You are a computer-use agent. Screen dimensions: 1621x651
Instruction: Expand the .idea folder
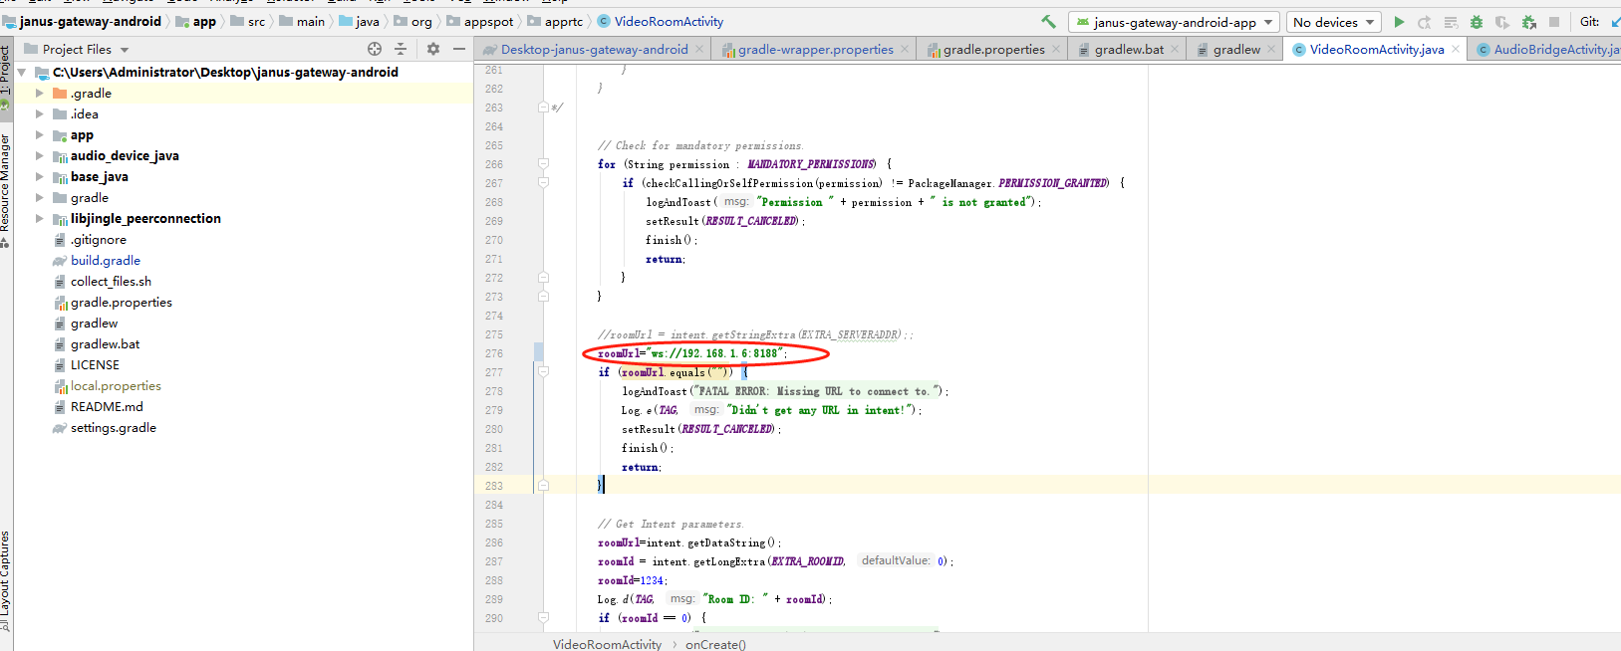(40, 113)
